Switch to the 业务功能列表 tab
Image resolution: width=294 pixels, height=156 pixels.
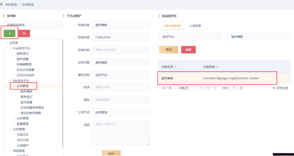(172, 25)
